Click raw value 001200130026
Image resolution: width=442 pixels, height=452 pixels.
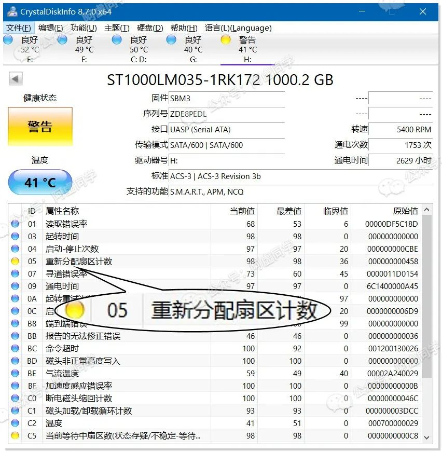click(x=393, y=349)
